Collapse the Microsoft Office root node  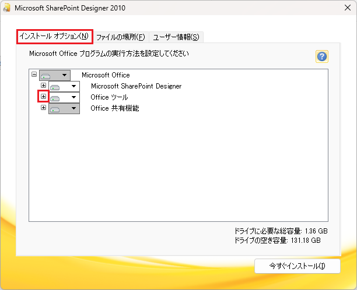pyautogui.click(x=34, y=75)
